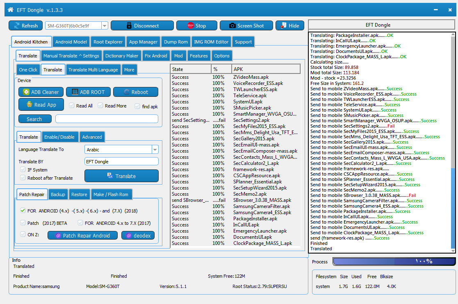Switch to the Android Model tab

point(71,42)
